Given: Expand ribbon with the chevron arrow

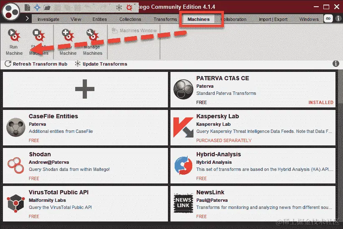Looking at the screenshot, I should [x=27, y=18].
